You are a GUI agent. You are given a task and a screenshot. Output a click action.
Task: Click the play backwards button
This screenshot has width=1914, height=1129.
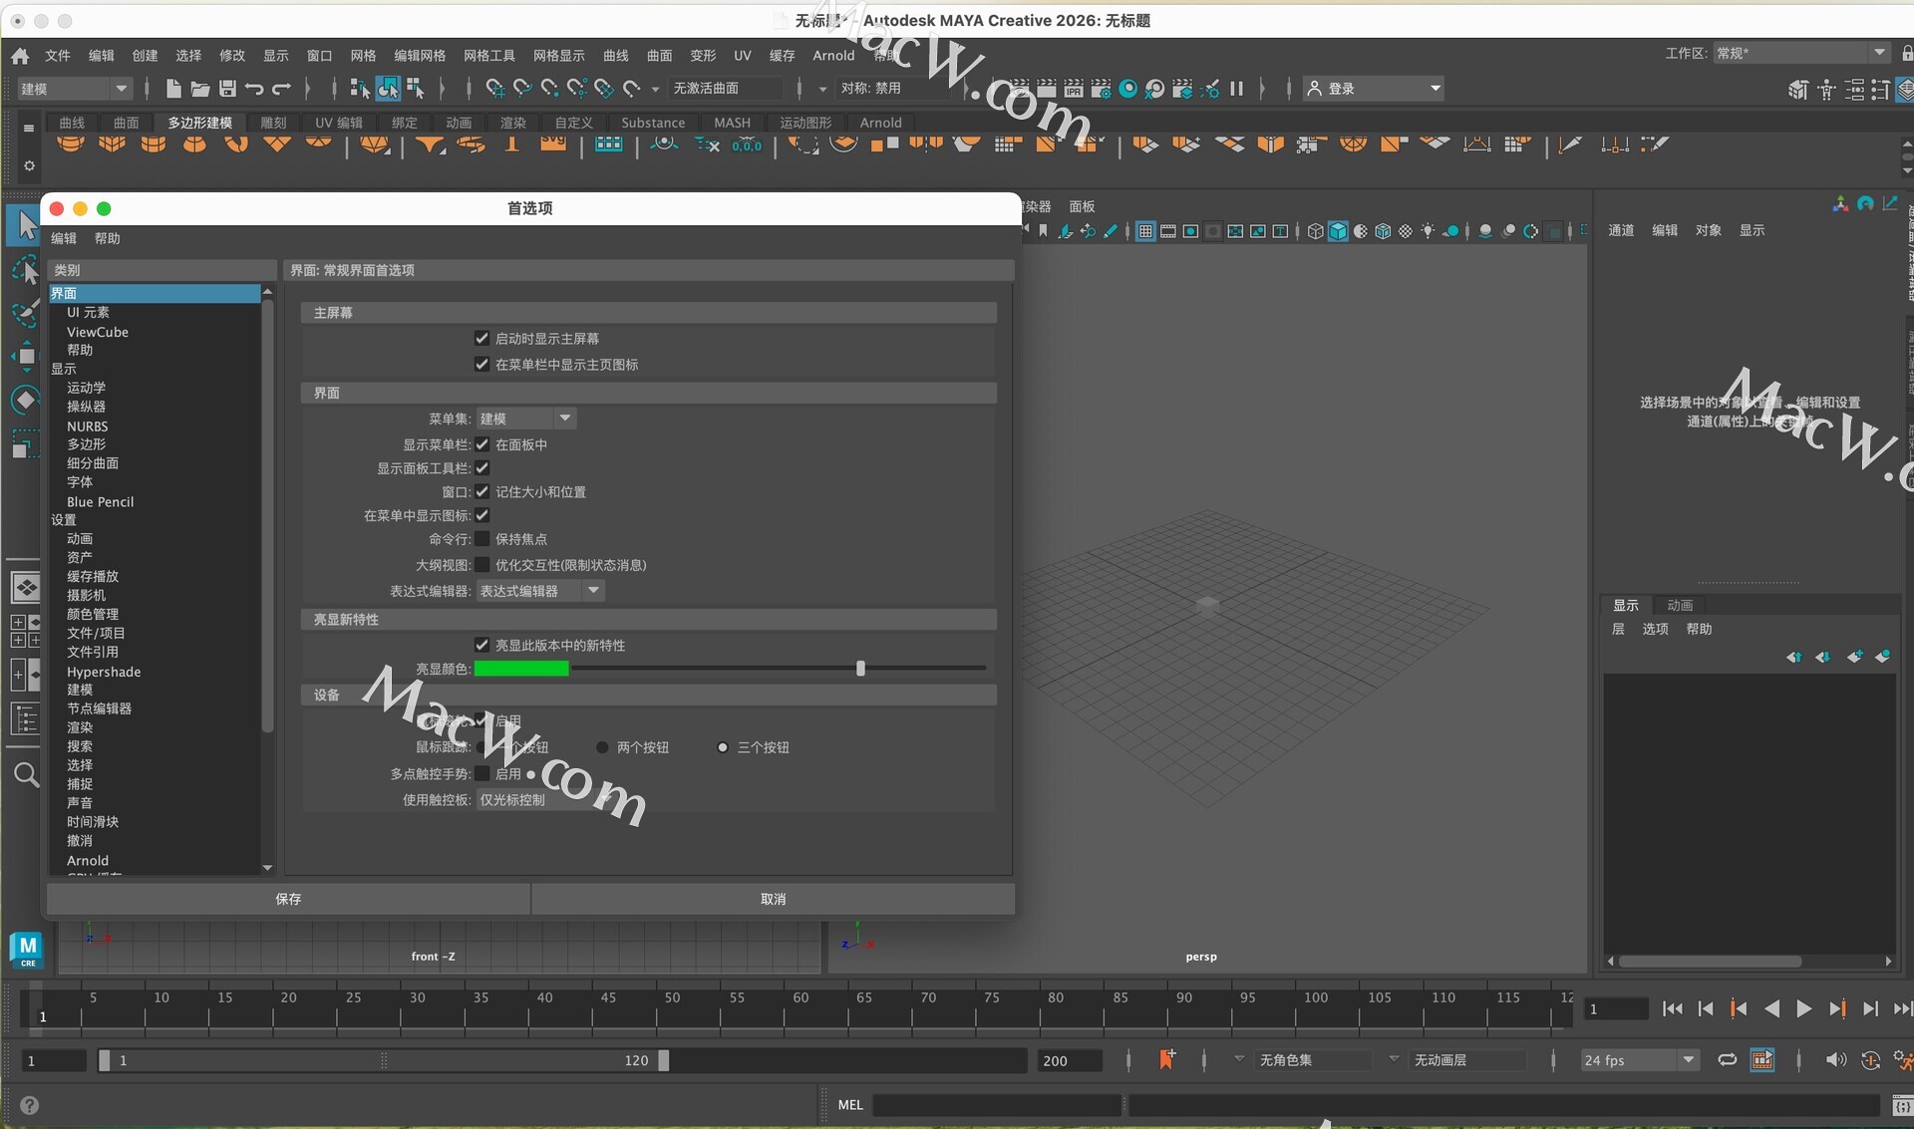coord(1771,1008)
